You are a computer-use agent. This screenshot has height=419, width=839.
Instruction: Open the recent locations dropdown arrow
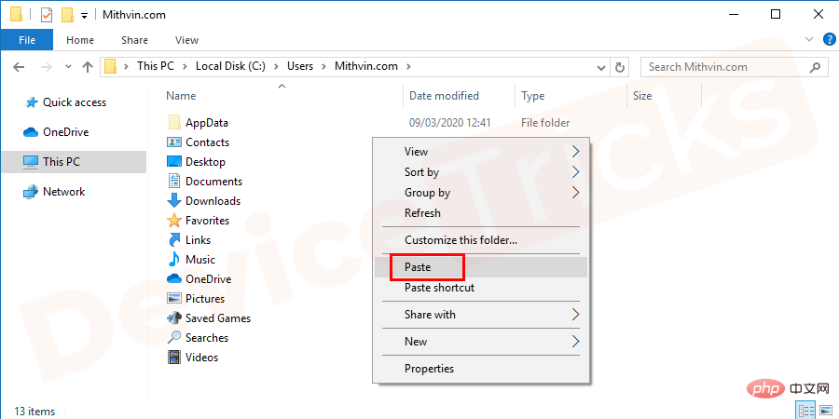[x=68, y=67]
